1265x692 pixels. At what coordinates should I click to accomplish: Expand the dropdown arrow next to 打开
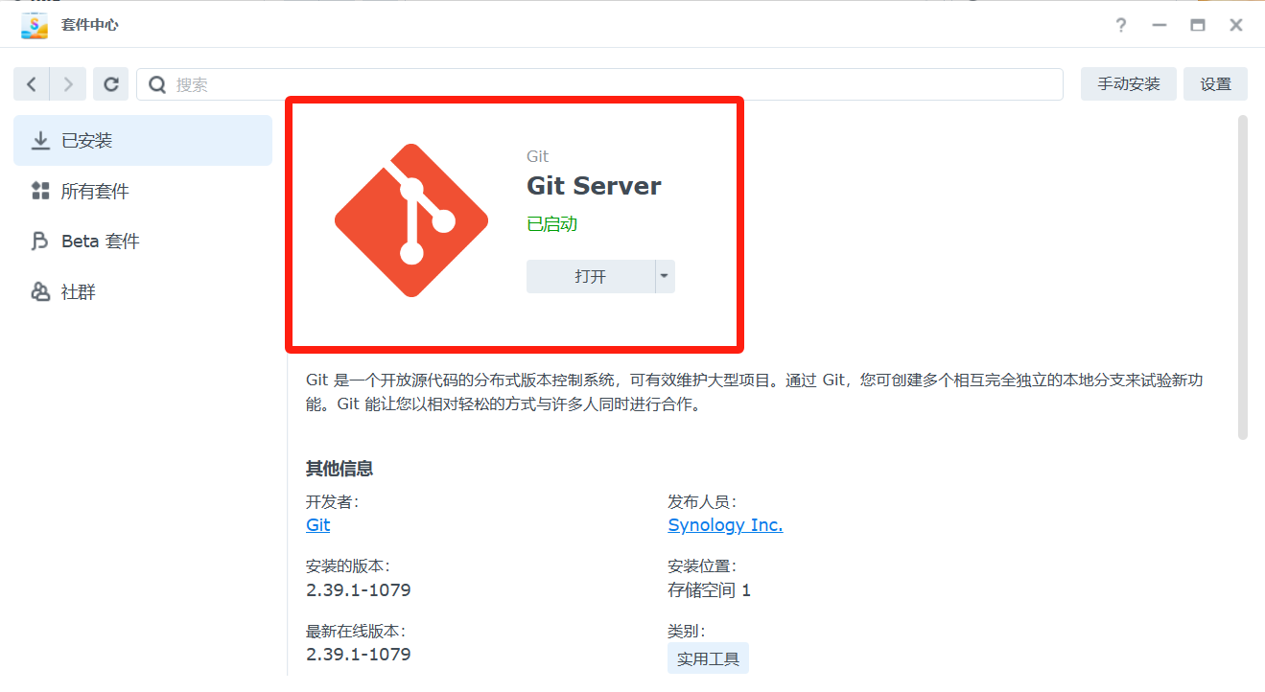665,276
